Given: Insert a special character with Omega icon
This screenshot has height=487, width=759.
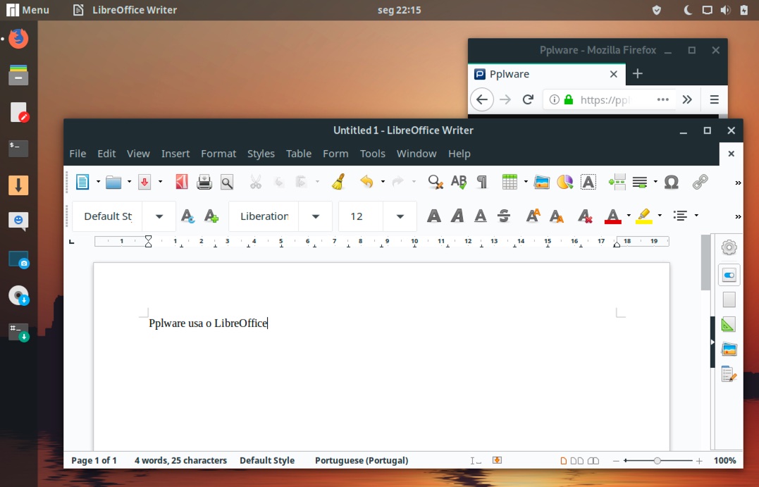Looking at the screenshot, I should pos(671,181).
